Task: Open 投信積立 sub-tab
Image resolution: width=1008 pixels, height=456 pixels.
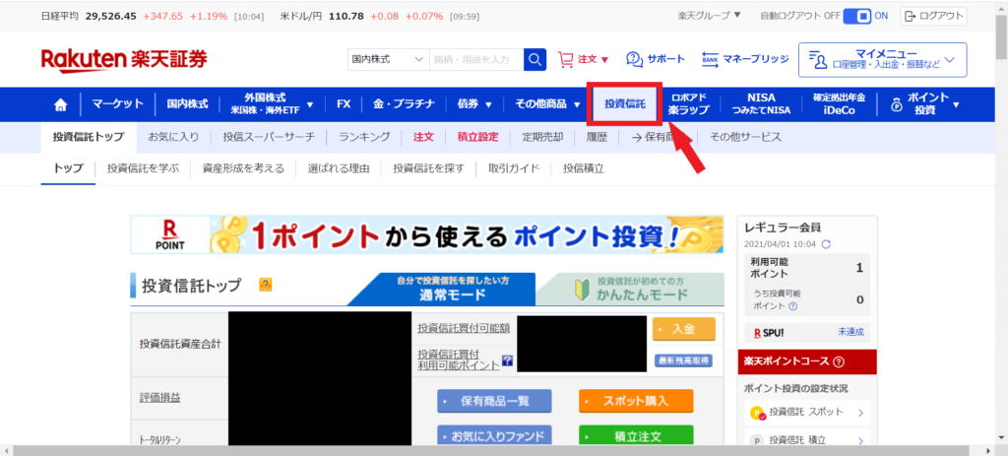Action: [x=584, y=169]
